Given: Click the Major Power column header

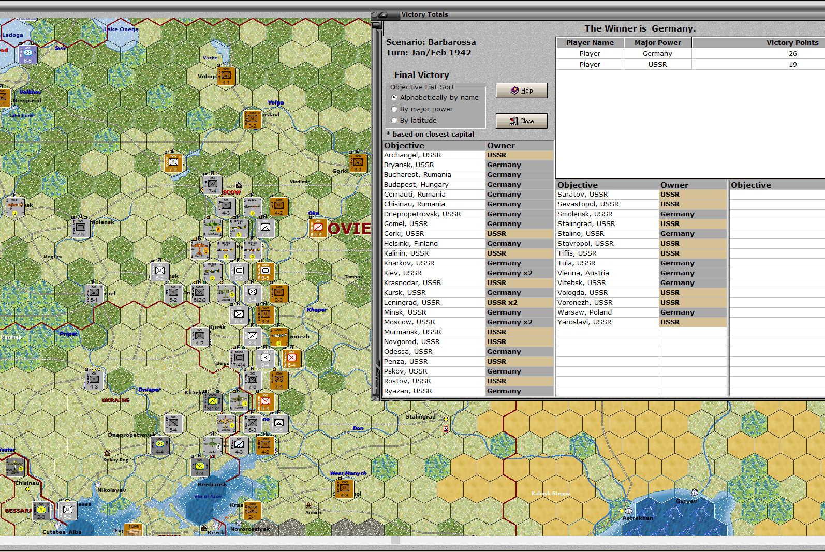Looking at the screenshot, I should coord(658,42).
